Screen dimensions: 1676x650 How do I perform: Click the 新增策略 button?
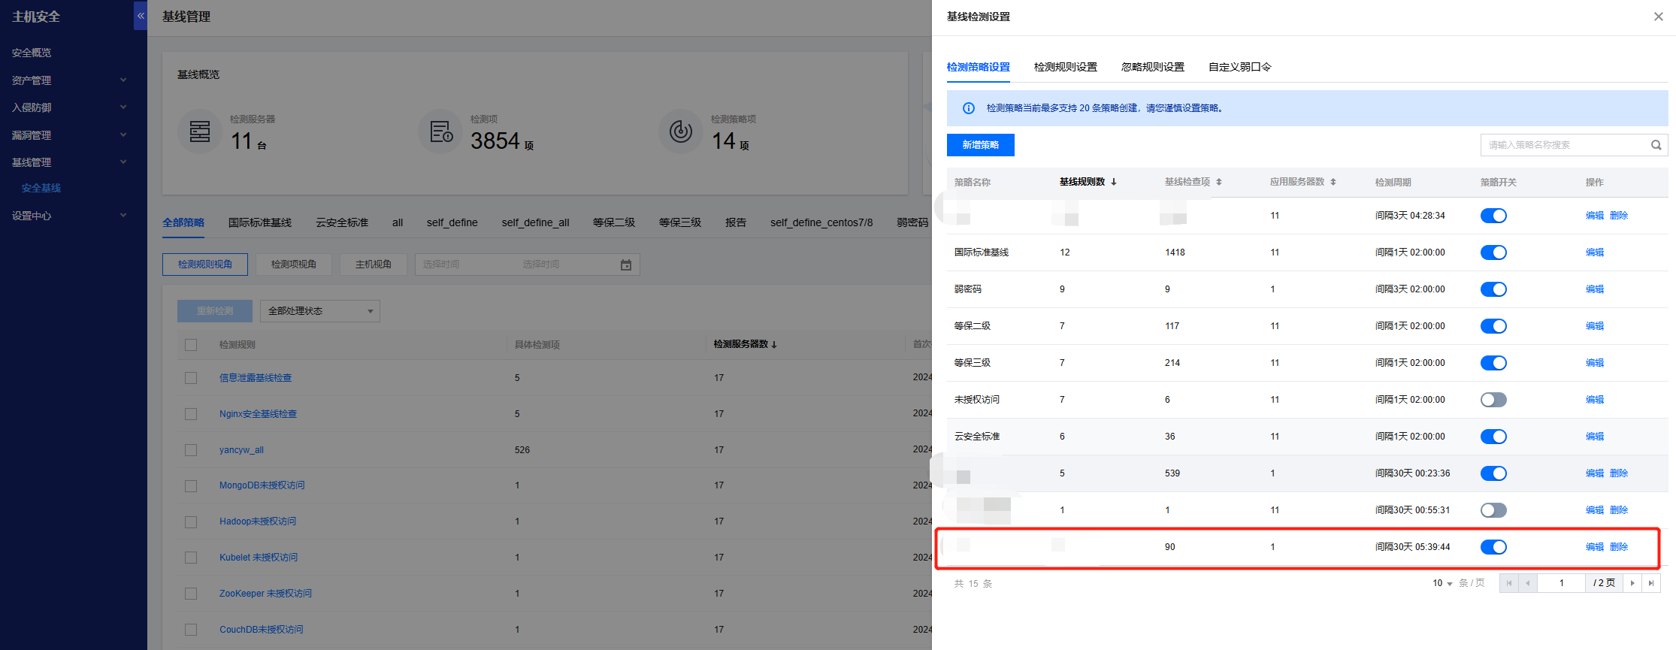980,145
